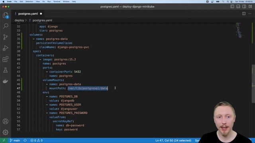Click 'postgres:15.2' image value
This screenshot has height=143, width=255.
click(65, 60)
